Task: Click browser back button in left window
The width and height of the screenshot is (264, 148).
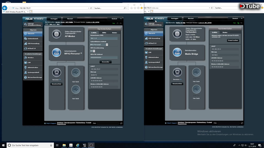Action: pyautogui.click(x=5, y=8)
